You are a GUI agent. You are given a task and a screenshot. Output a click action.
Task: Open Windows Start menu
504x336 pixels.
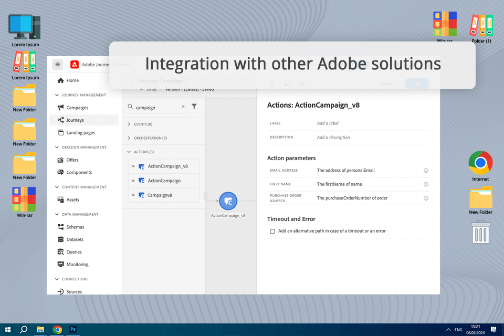(x=8, y=330)
